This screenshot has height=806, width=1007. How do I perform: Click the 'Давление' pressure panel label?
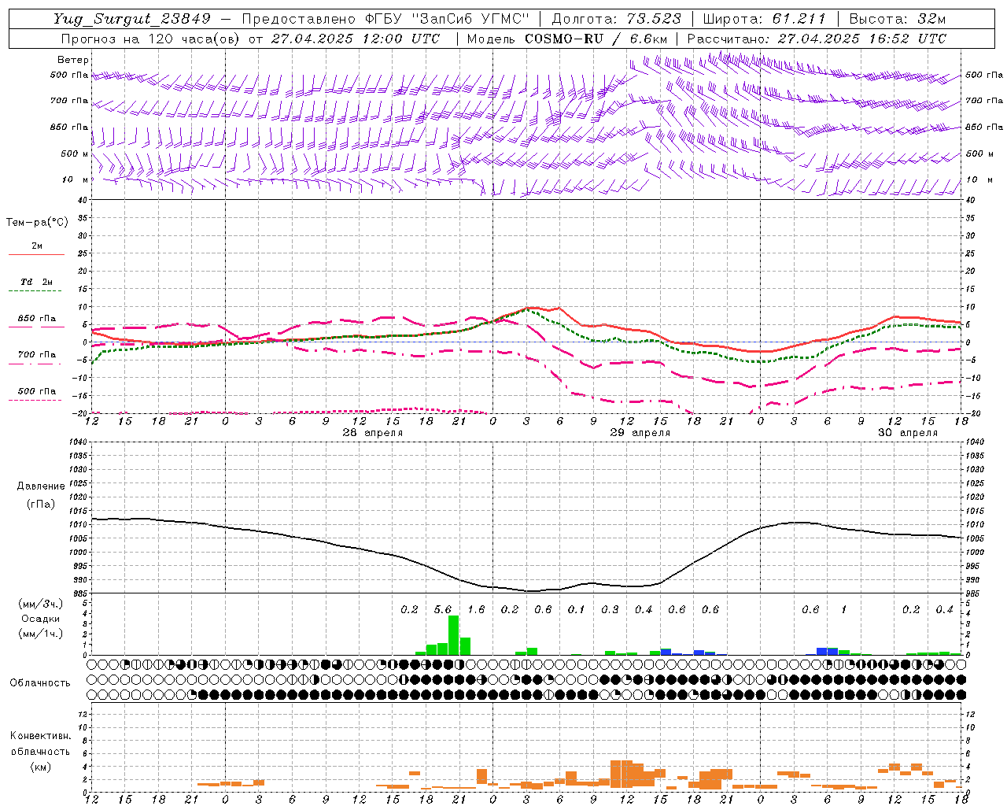click(x=41, y=486)
